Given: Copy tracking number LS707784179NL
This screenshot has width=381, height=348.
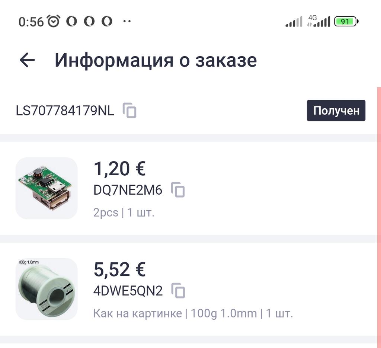Looking at the screenshot, I should tap(130, 111).
